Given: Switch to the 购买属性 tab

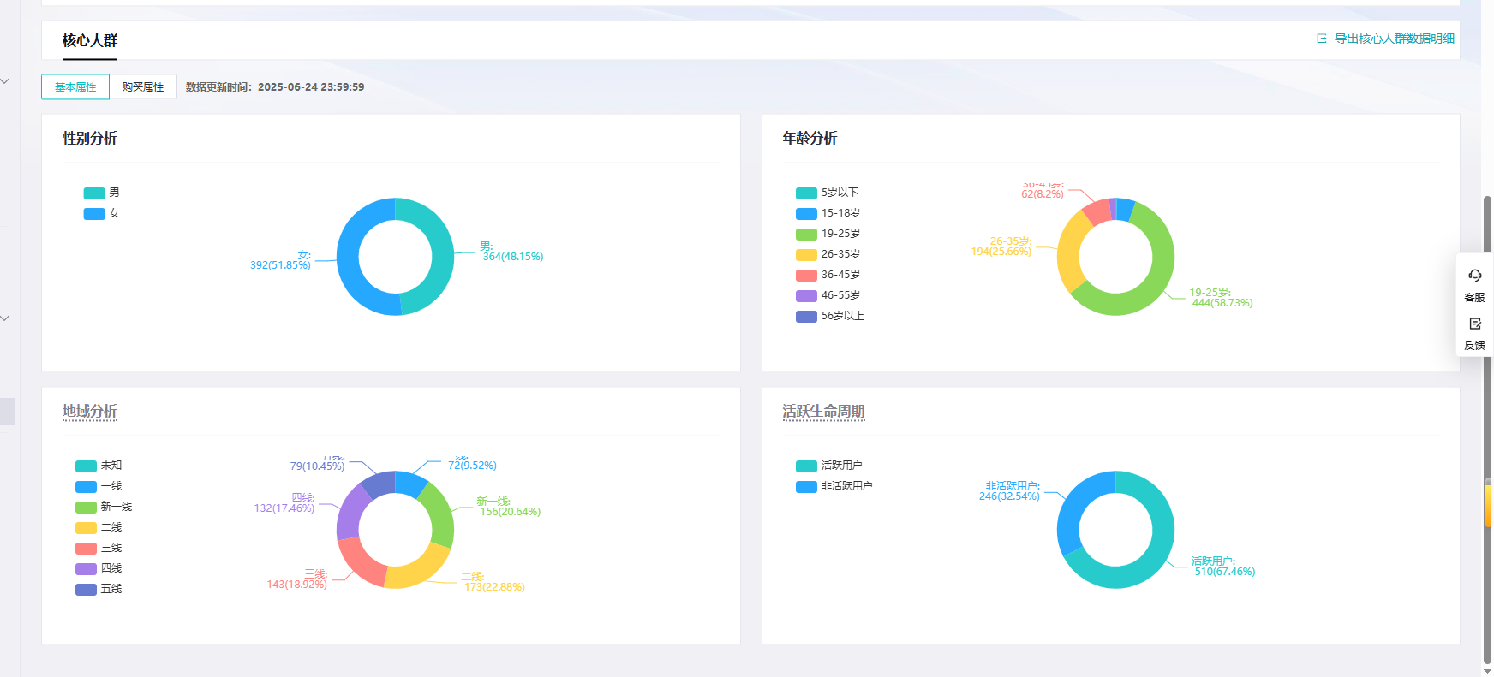Looking at the screenshot, I should click(143, 87).
